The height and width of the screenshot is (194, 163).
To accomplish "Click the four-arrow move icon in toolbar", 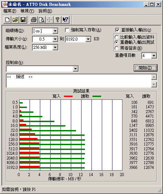I will pos(50,20).
